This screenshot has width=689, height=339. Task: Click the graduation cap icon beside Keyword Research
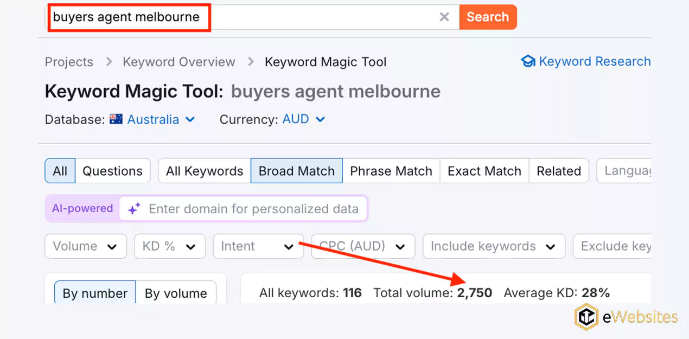[x=528, y=61]
